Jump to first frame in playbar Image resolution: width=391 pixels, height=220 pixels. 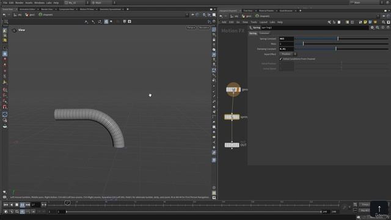[x=5, y=205]
